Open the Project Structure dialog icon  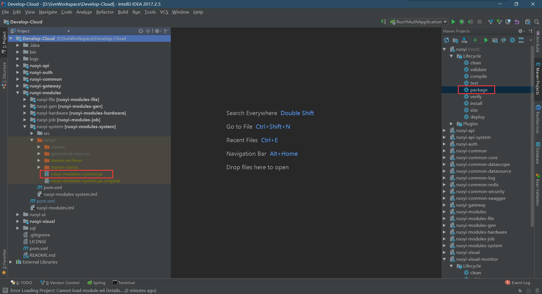(528, 22)
